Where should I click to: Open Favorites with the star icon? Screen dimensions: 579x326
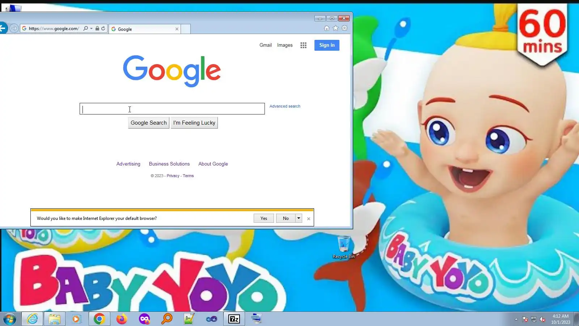coord(336,28)
